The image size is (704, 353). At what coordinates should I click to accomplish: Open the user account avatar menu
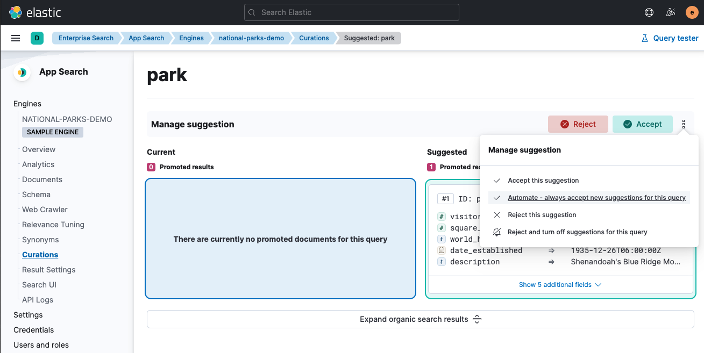pos(692,12)
